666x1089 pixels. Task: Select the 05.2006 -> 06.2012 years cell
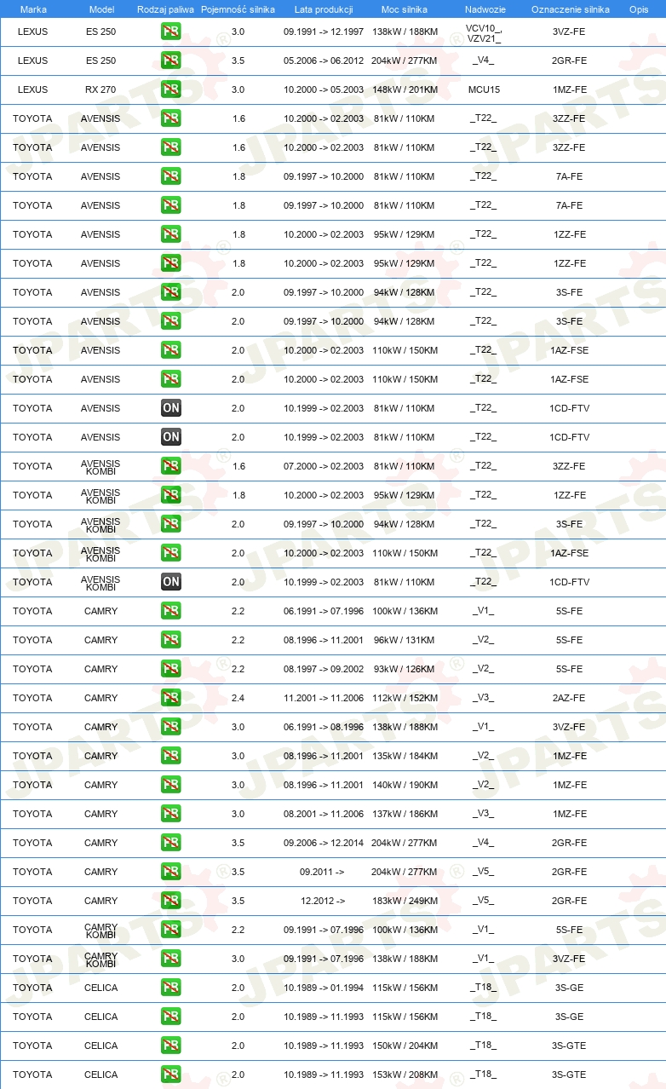point(324,60)
